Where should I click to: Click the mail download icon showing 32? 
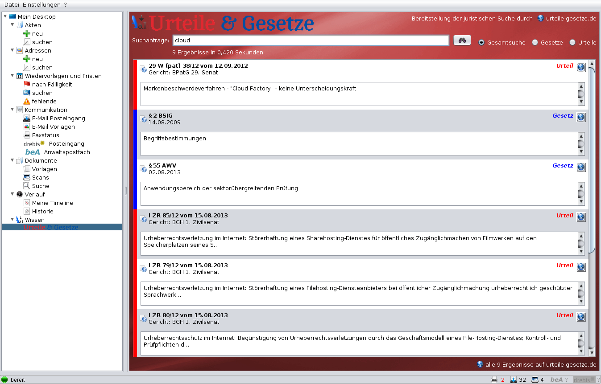(513, 380)
